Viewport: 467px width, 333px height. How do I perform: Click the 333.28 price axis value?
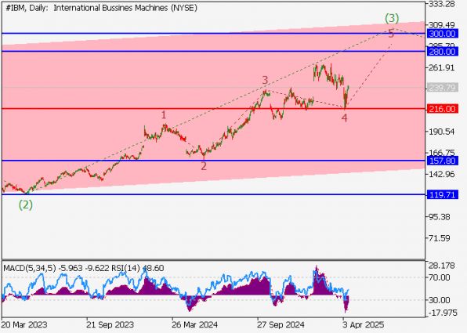click(x=441, y=5)
